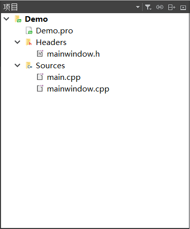Click the main.cpp file icon
The height and width of the screenshot is (229, 190).
click(40, 77)
